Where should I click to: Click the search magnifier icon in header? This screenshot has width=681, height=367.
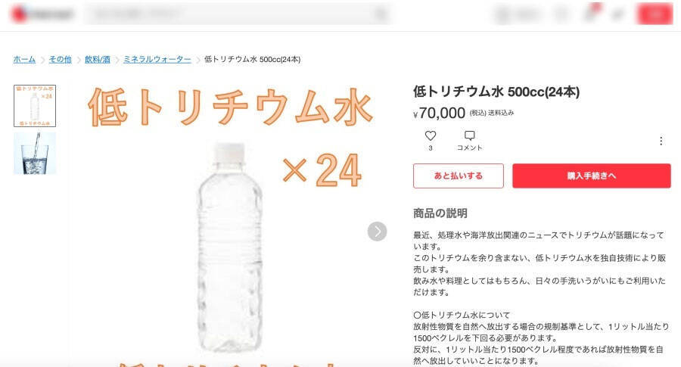381,14
